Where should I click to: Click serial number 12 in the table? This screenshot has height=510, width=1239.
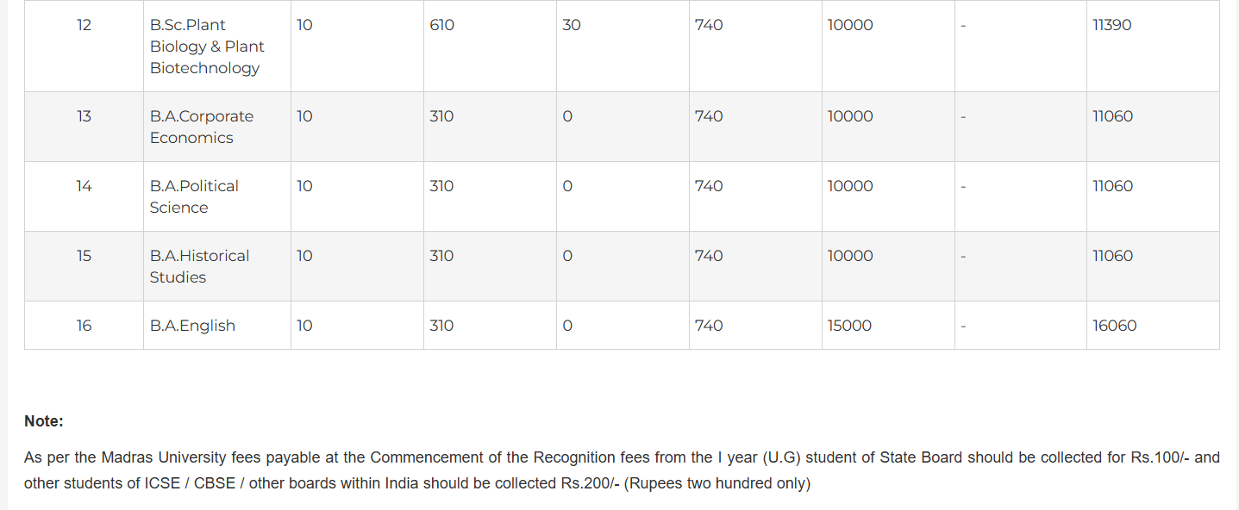pyautogui.click(x=84, y=25)
